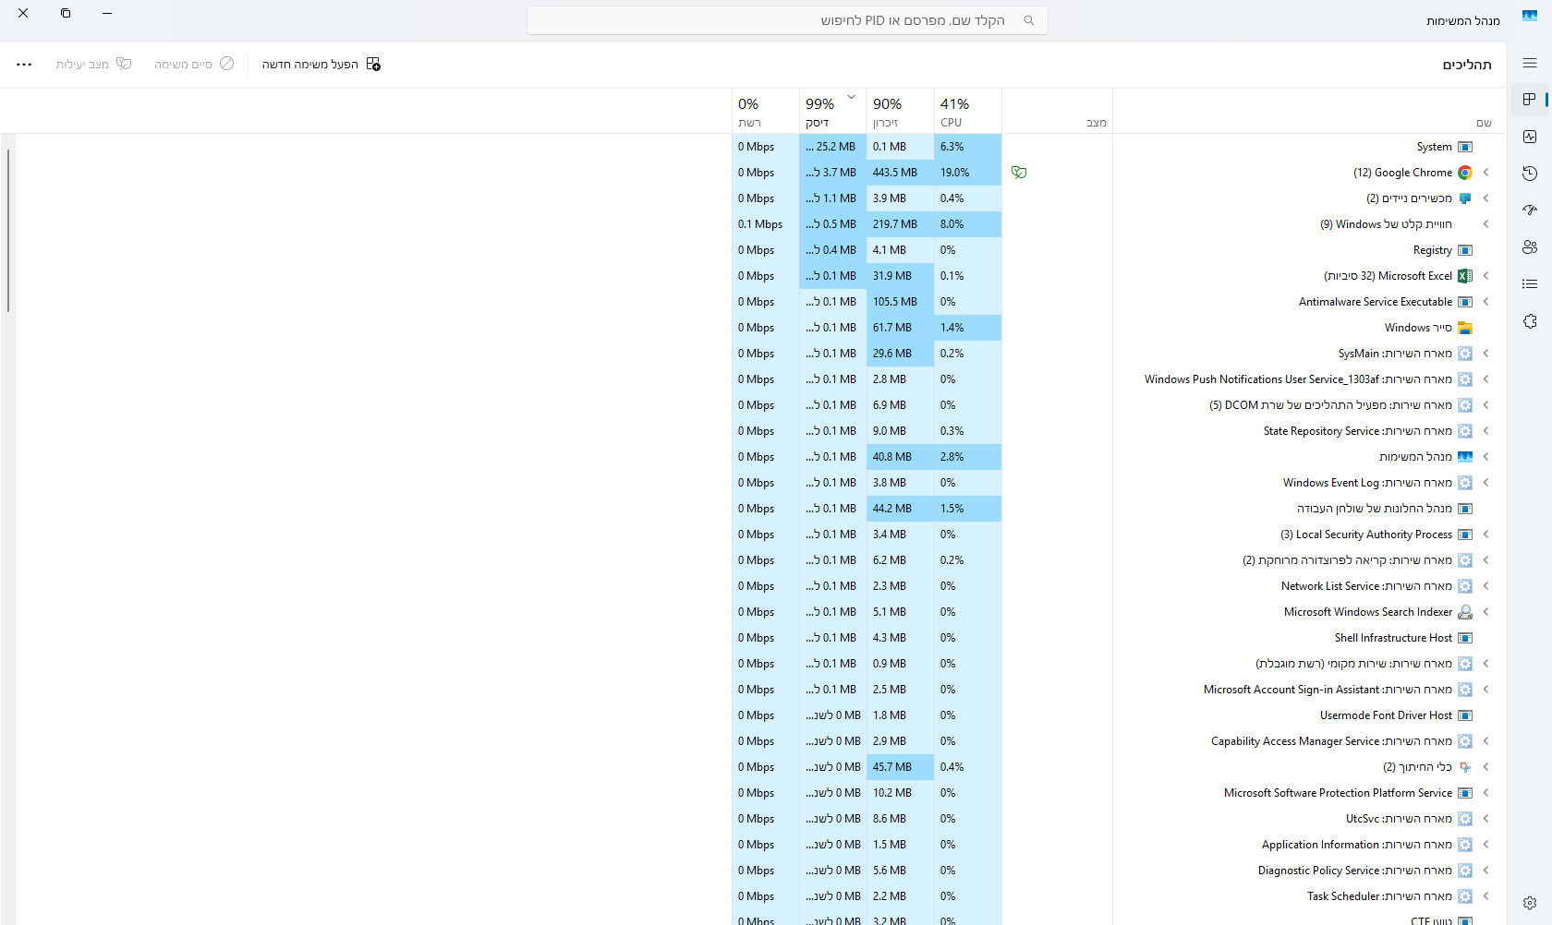Click the Antimalware Service Executable icon

click(x=1465, y=302)
